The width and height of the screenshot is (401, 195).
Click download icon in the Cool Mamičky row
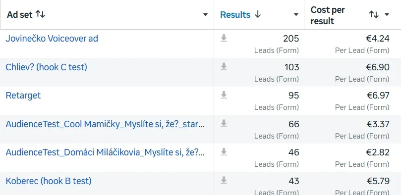tap(224, 124)
